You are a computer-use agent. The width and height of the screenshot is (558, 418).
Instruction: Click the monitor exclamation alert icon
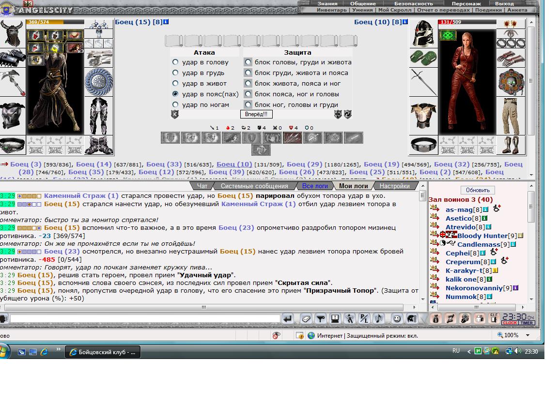[x=335, y=318]
